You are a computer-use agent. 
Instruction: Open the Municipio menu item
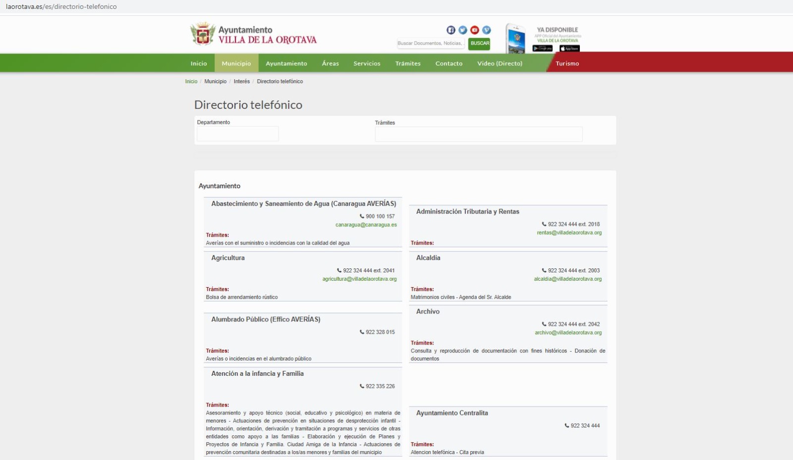(x=236, y=63)
